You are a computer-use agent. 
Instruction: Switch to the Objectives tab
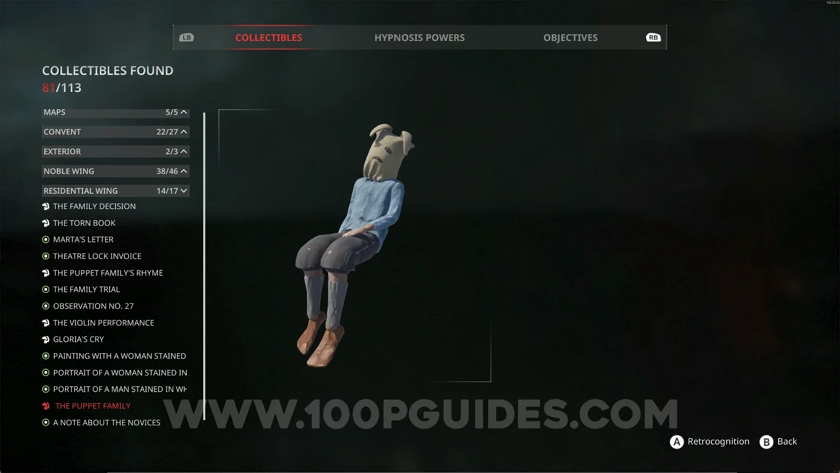pos(570,38)
